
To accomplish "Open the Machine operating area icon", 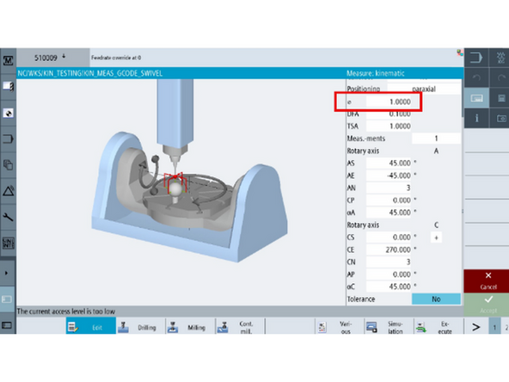I will (x=8, y=60).
